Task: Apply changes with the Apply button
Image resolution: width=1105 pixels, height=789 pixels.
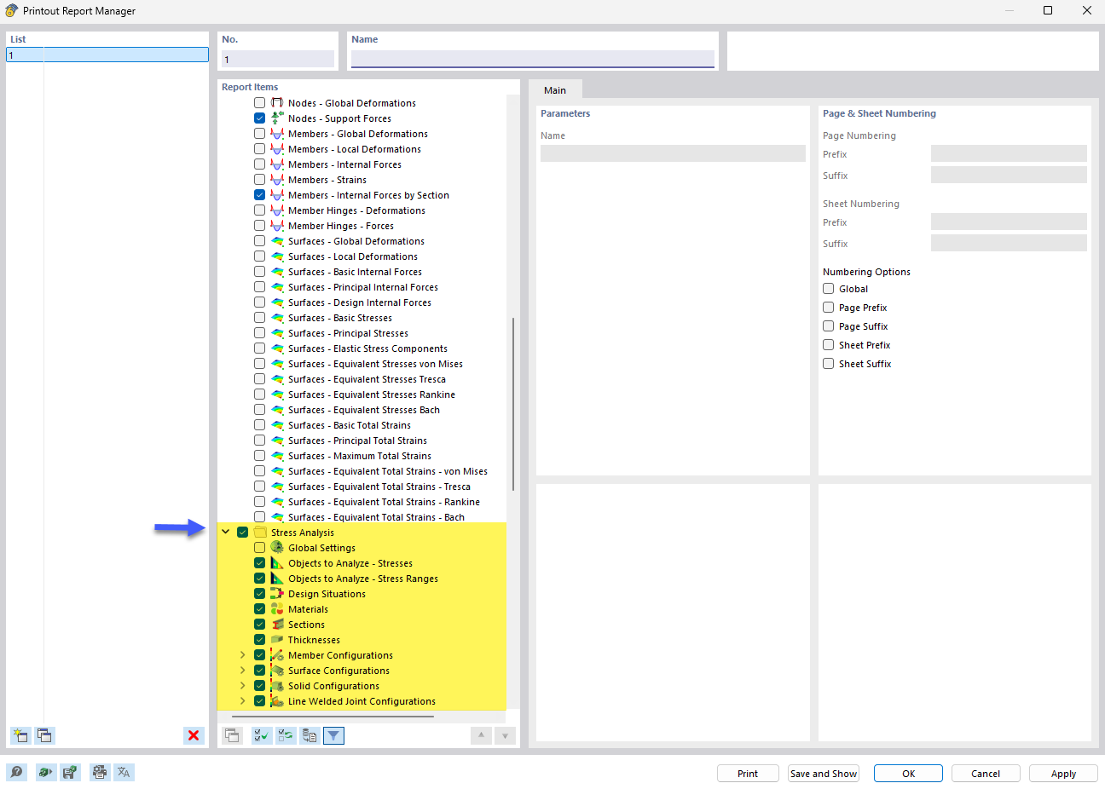Action: pos(1062,773)
